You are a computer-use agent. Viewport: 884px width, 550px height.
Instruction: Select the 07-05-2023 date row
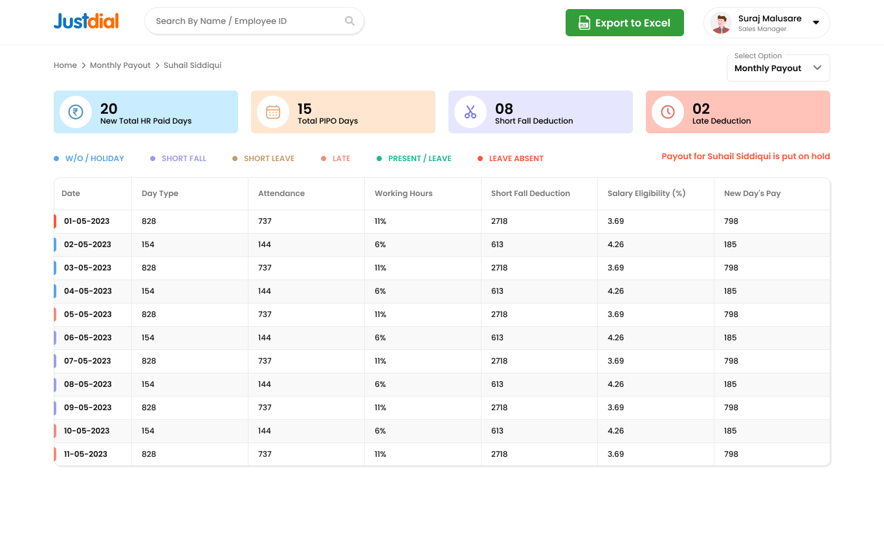pos(442,361)
